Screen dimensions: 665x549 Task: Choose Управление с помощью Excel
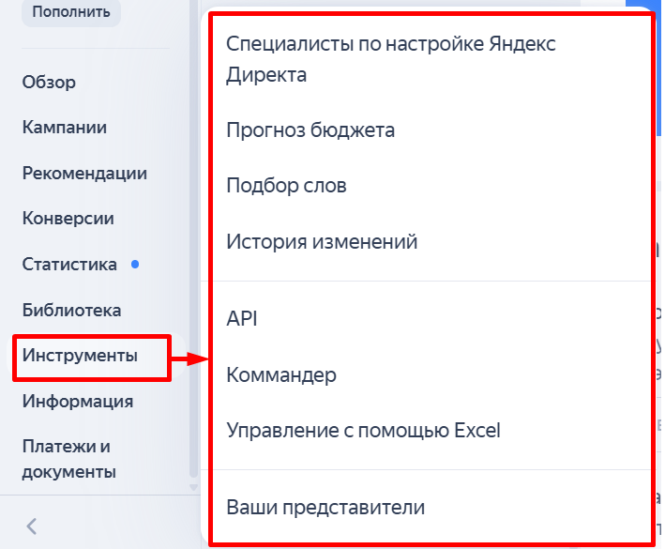coord(363,431)
